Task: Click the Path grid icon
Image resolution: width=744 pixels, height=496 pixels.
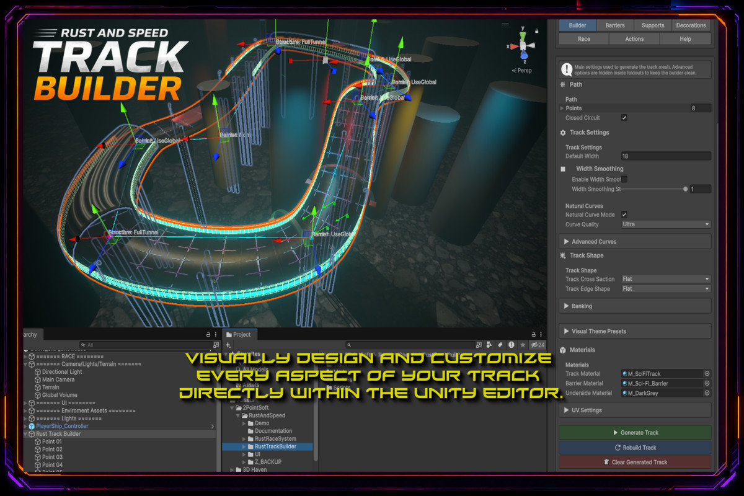Action: tap(563, 84)
